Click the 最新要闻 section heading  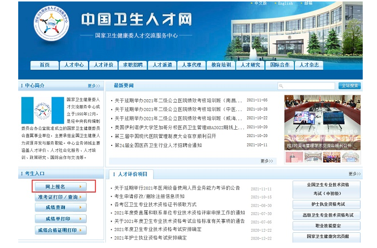[124, 85]
